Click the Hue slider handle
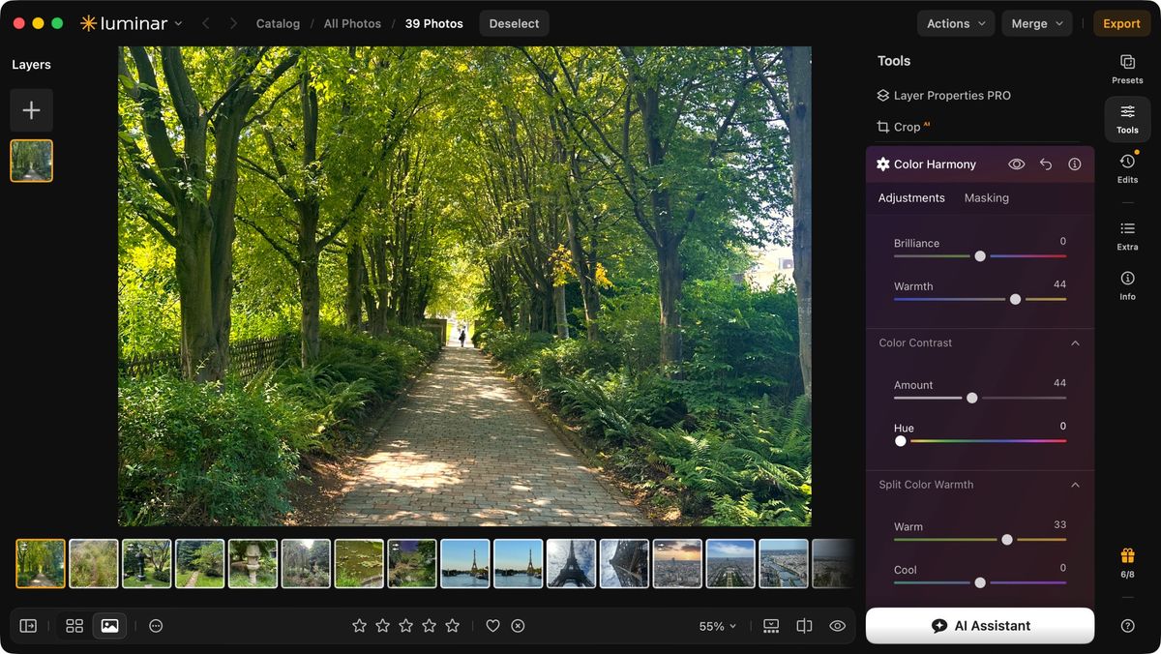Image resolution: width=1161 pixels, height=654 pixels. 901,441
